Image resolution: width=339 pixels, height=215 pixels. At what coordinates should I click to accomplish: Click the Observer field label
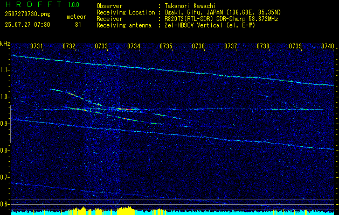pos(109,6)
